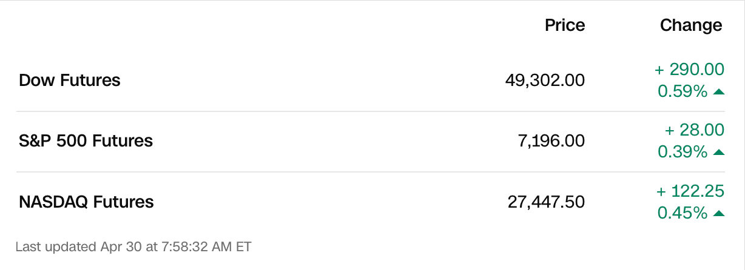Click the Last updated timestamp text
Screen dimensions: 745x270
133,246
